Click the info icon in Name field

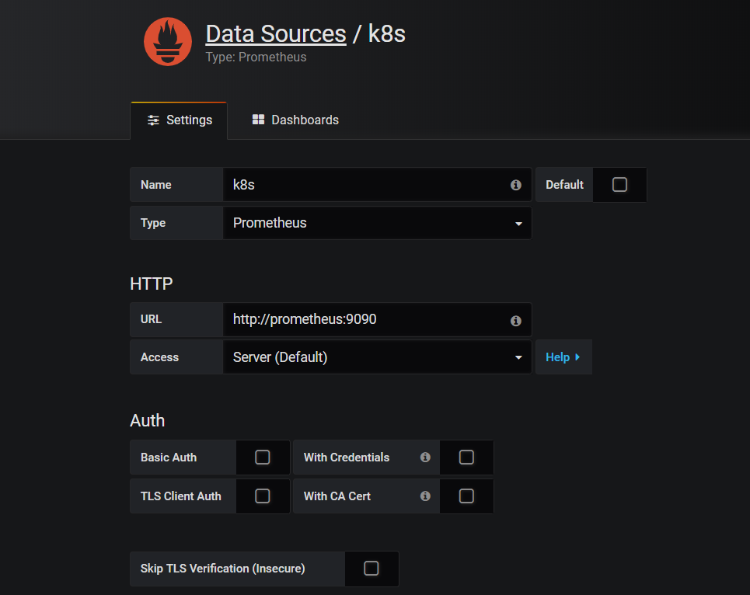(x=515, y=185)
